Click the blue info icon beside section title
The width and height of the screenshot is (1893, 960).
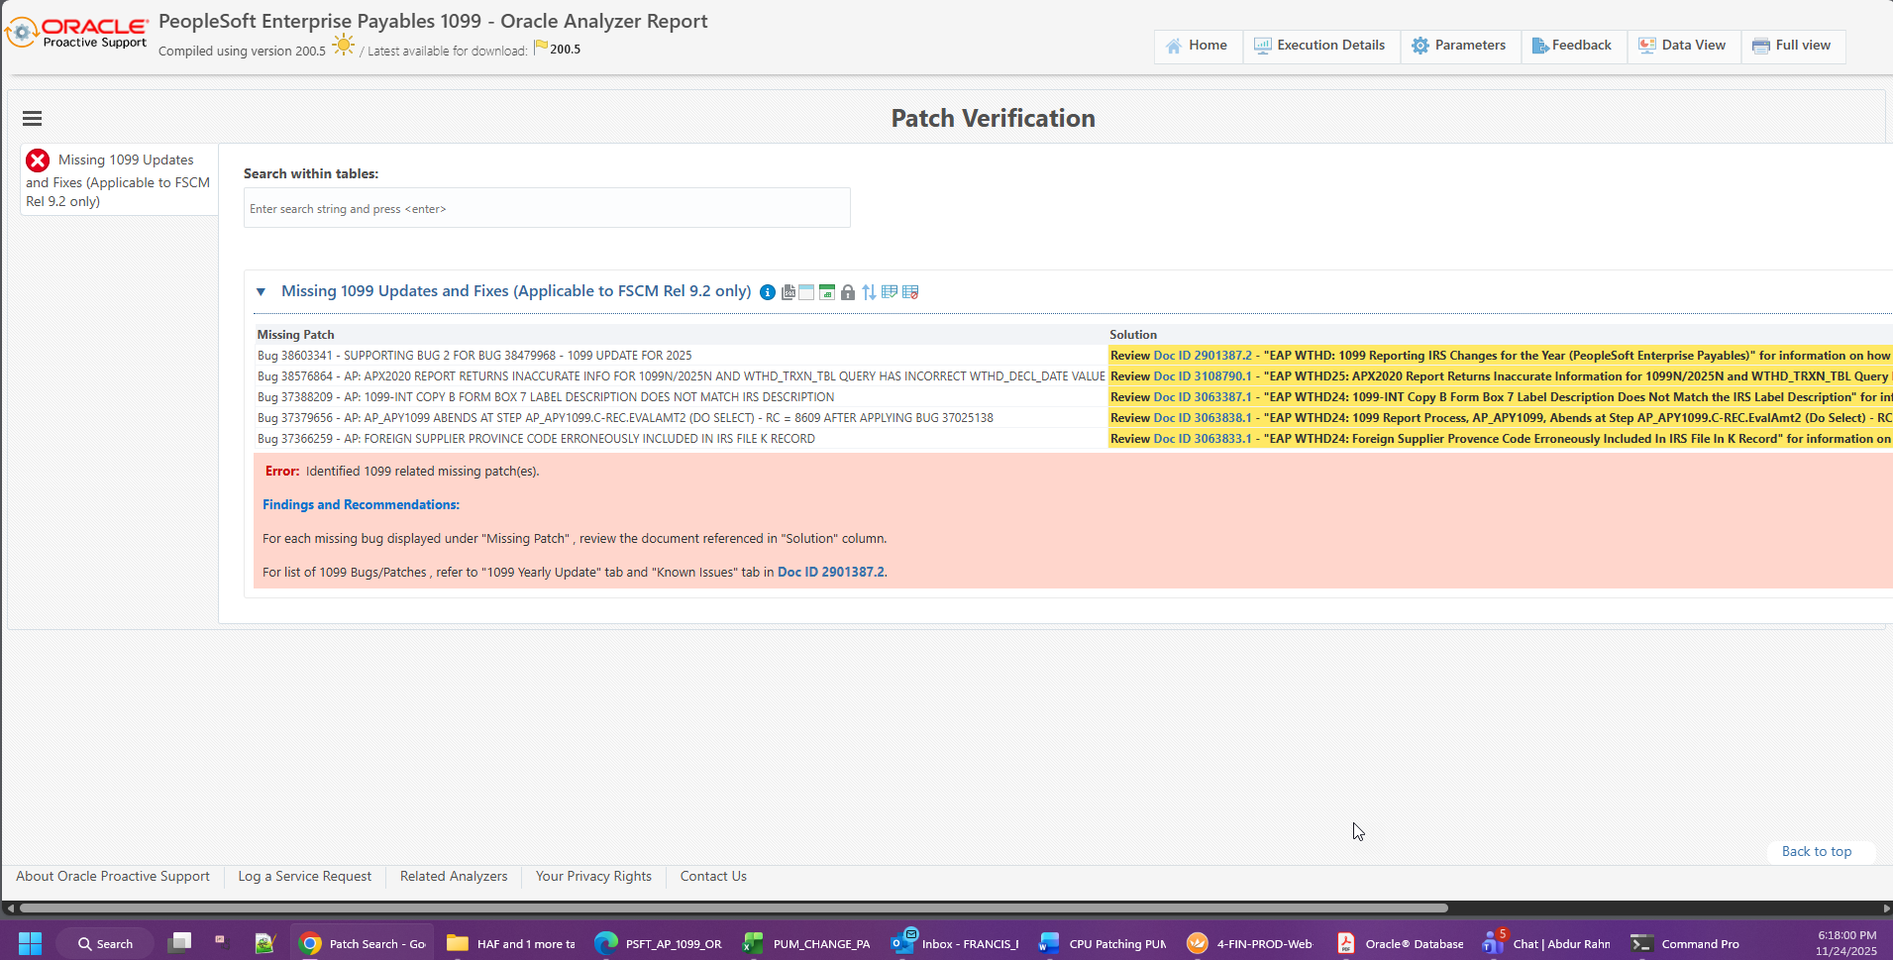click(x=768, y=292)
